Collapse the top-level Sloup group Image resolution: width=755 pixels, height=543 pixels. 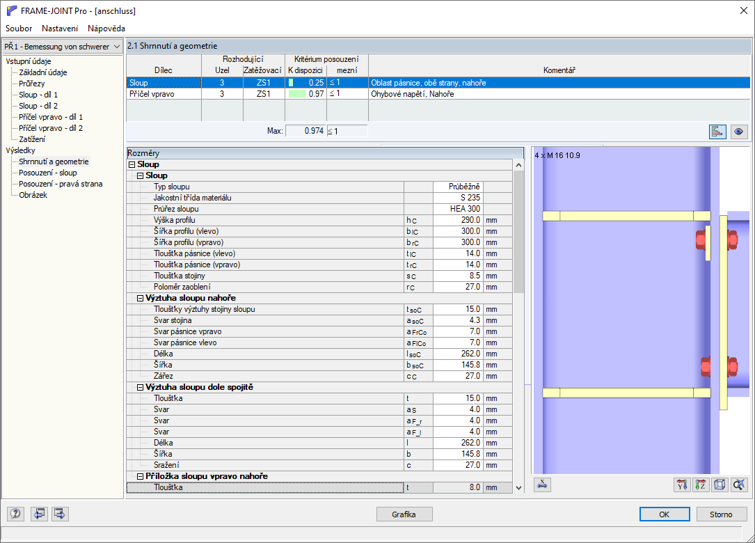132,165
